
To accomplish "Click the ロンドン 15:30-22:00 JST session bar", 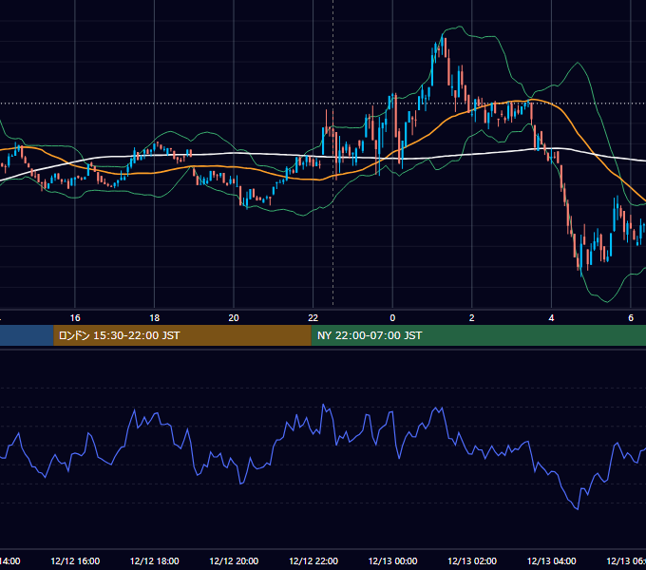I will coord(182,335).
